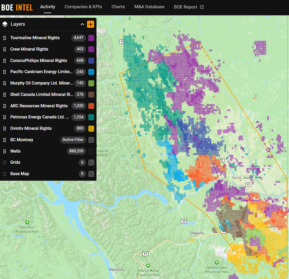
Task: Click Gwillim Lake park marker
Action: (217, 263)
